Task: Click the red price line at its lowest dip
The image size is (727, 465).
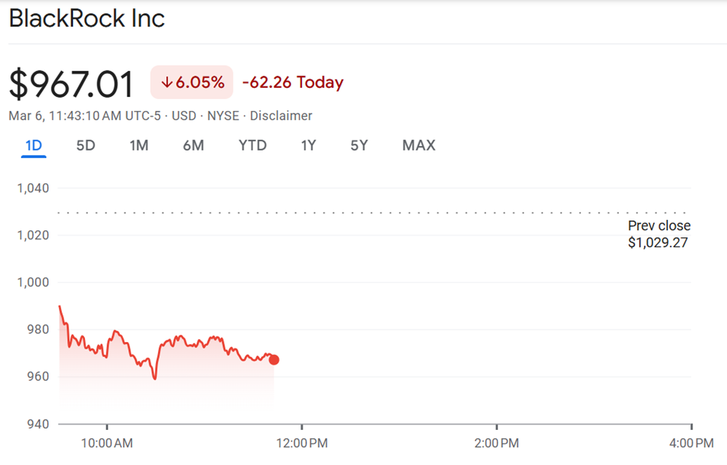Action: pyautogui.click(x=156, y=379)
